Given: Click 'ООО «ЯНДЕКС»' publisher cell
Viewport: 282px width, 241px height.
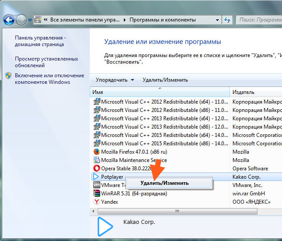Looking at the screenshot, I should click(251, 202).
